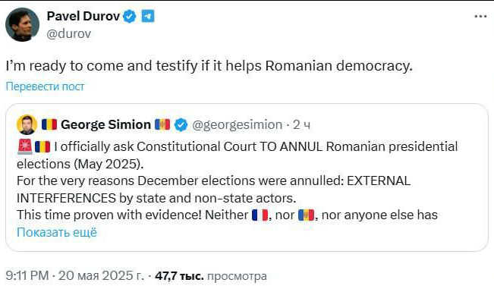Screen dimensions: 494x292
Task: Click the blue verified badge beside Pavel Durov
Action: (129, 17)
